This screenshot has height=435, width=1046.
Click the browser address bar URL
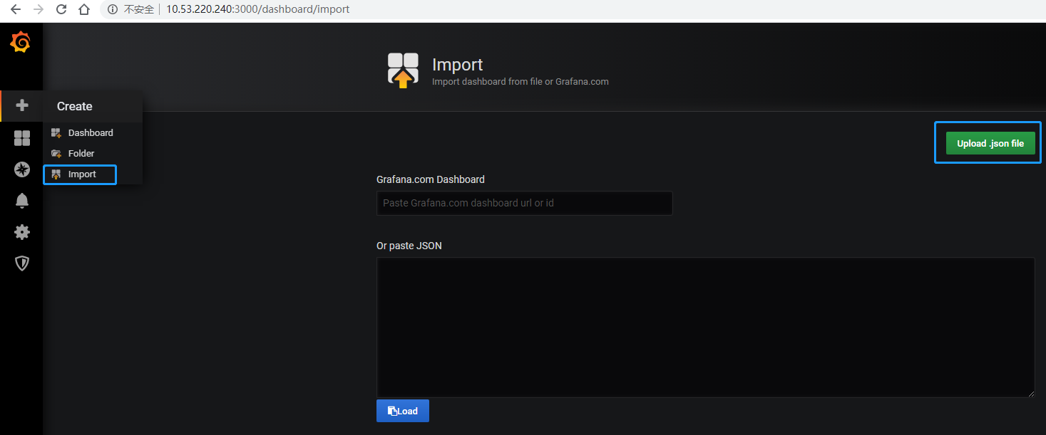[x=258, y=10]
